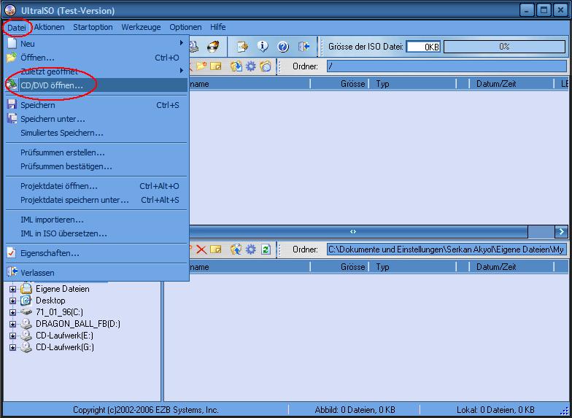Sort local pane by Typ column
Screen dimensions: 572x418
point(413,267)
